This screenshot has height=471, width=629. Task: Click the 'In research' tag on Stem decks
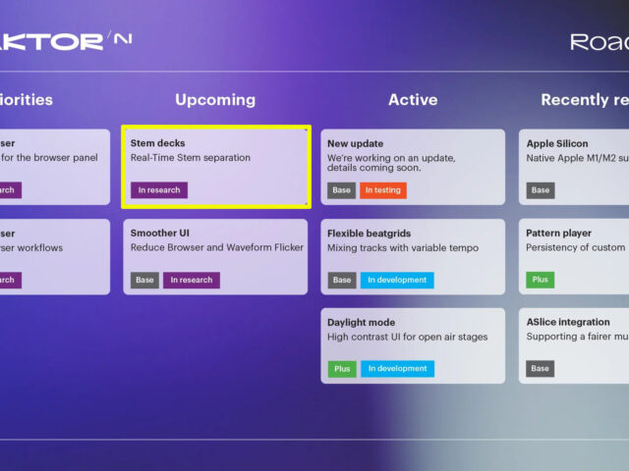[159, 190]
